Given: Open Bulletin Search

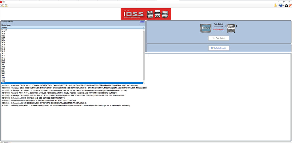Looking at the screenshot, I should click(219, 48).
